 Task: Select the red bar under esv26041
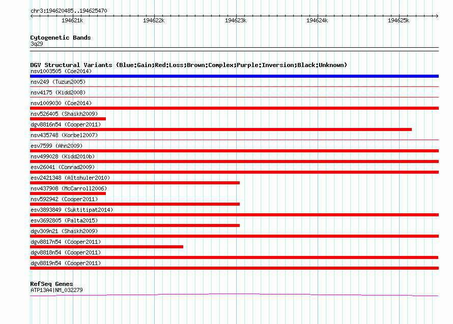tap(234, 172)
